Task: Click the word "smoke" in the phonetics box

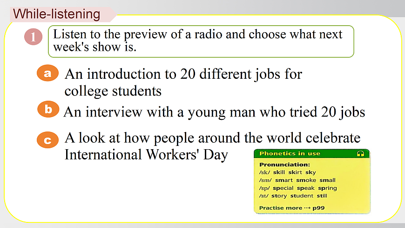Action: click(x=306, y=180)
